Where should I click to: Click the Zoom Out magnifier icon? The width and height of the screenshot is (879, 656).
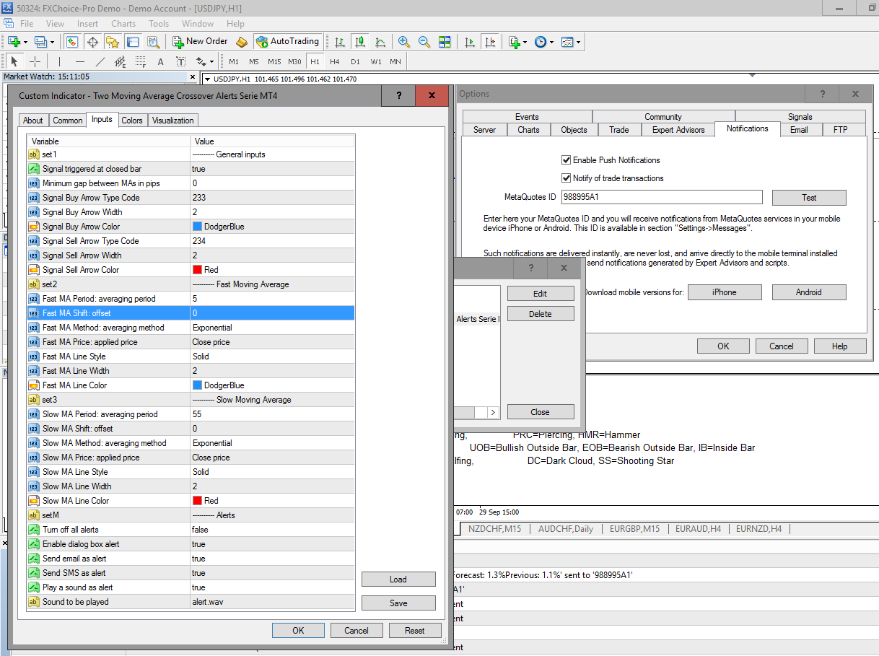coord(424,42)
